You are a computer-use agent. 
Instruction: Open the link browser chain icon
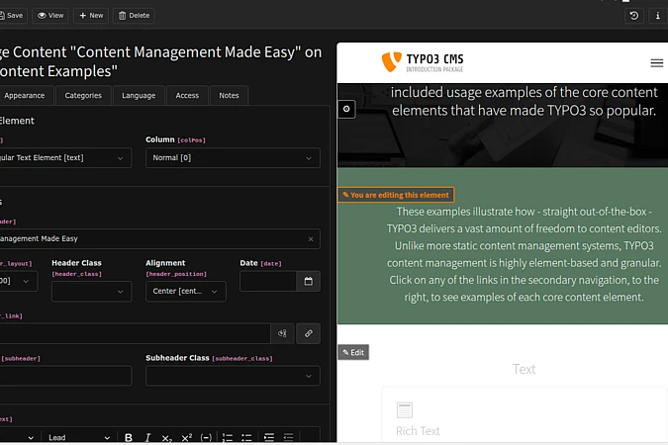click(x=309, y=334)
